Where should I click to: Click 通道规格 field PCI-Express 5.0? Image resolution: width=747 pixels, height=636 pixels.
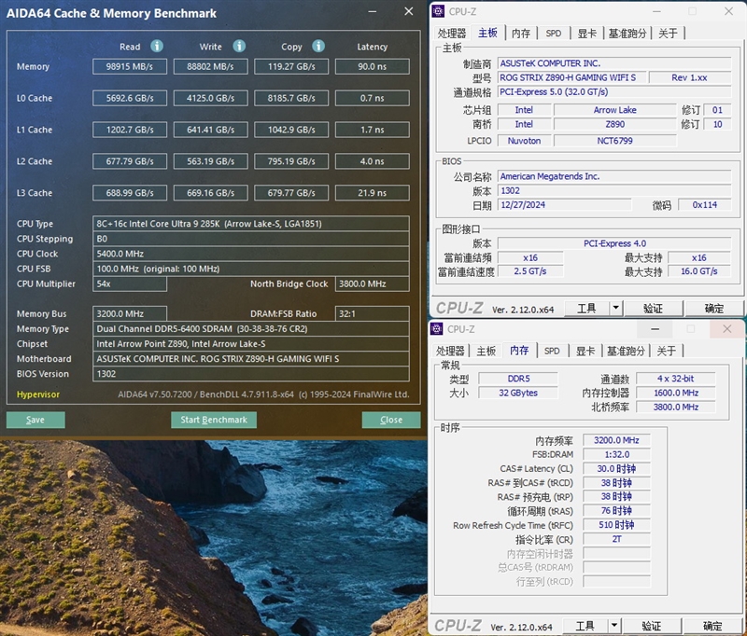[x=614, y=91]
